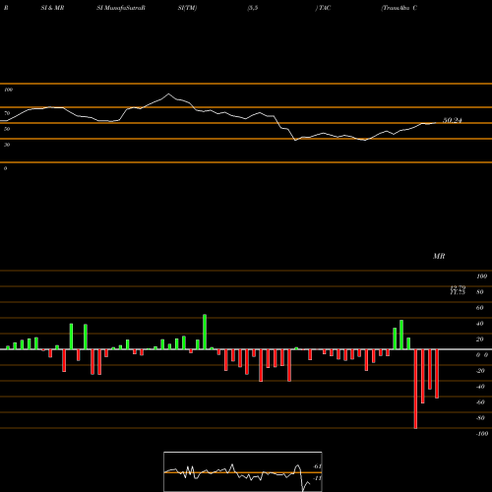Select the 'SI & MR' header text
Viewport: 492px width, 492px height.
[52, 8]
